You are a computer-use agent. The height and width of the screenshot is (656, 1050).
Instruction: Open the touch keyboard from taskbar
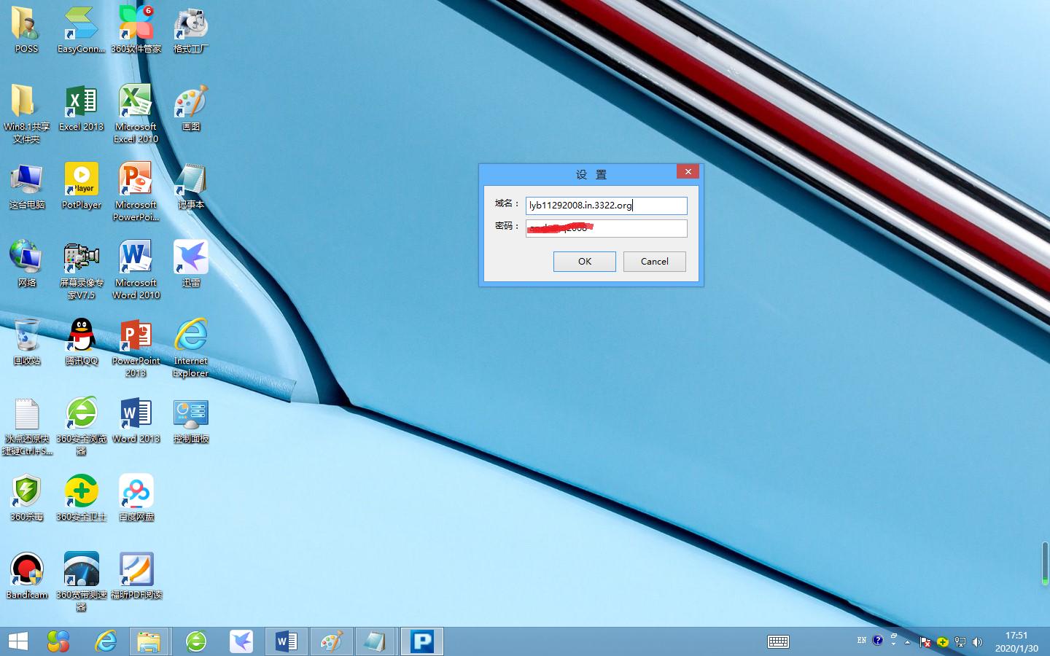(x=778, y=641)
